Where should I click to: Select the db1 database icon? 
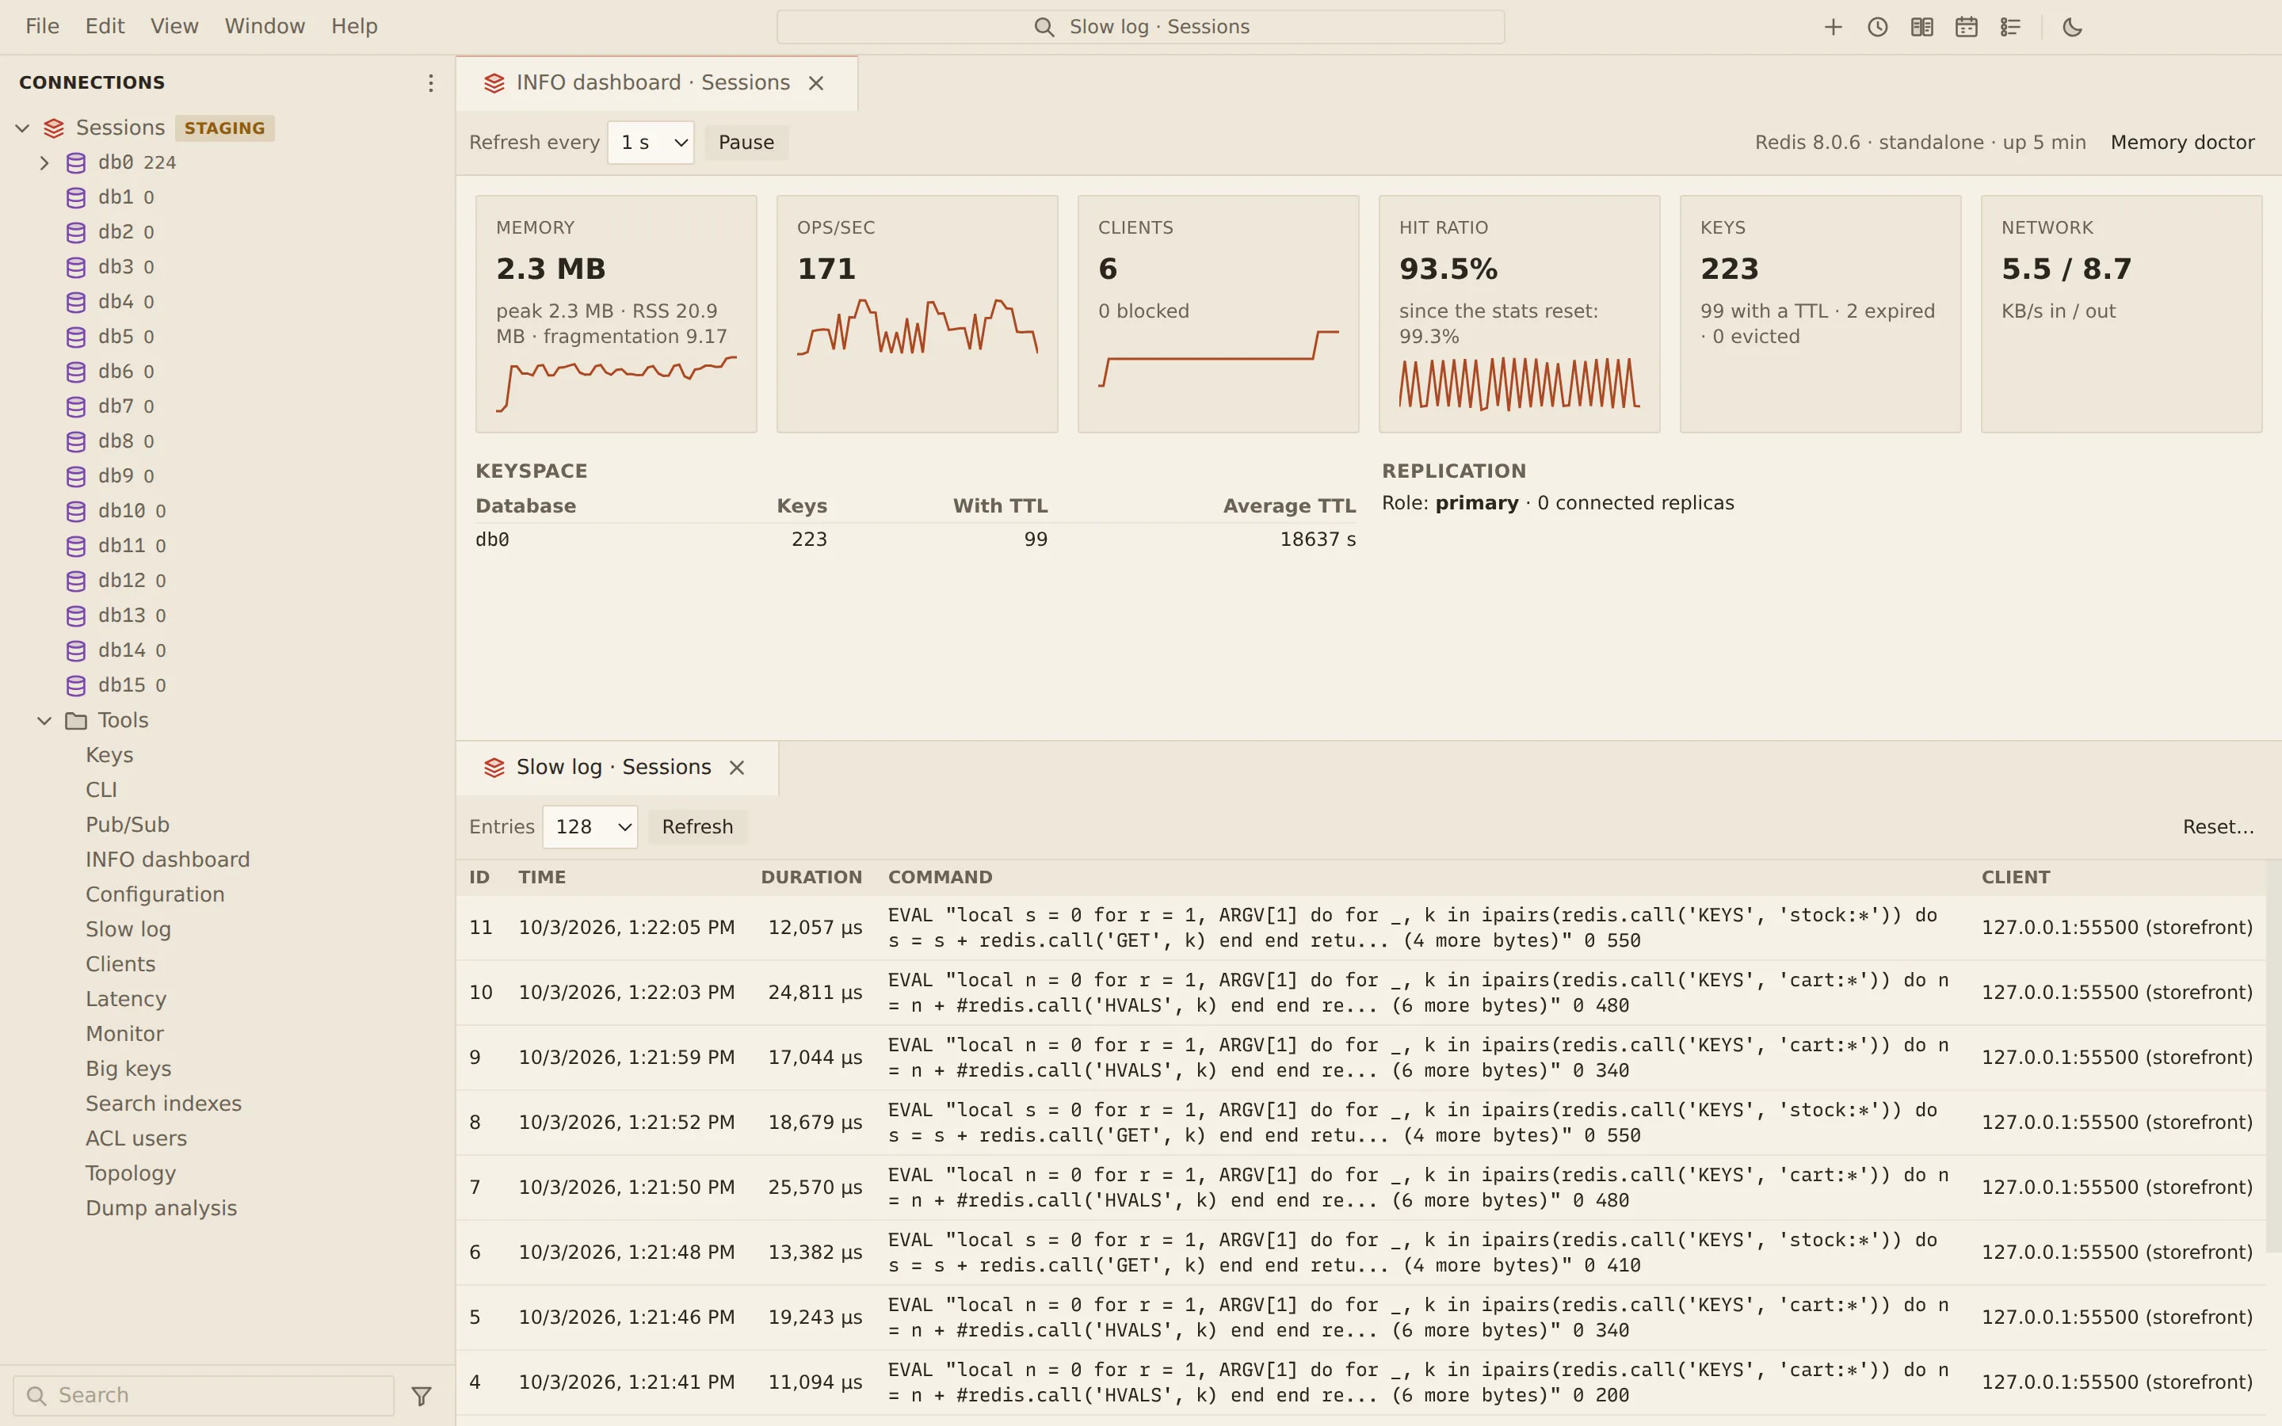pos(76,197)
